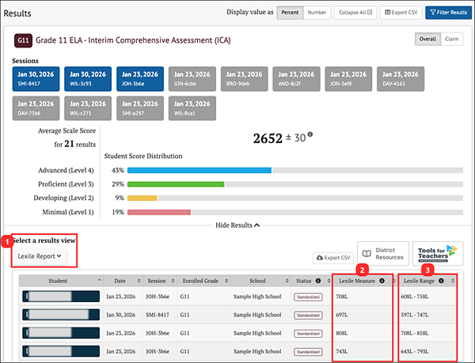Open the Filter Results button
The image size is (475, 363).
[448, 13]
